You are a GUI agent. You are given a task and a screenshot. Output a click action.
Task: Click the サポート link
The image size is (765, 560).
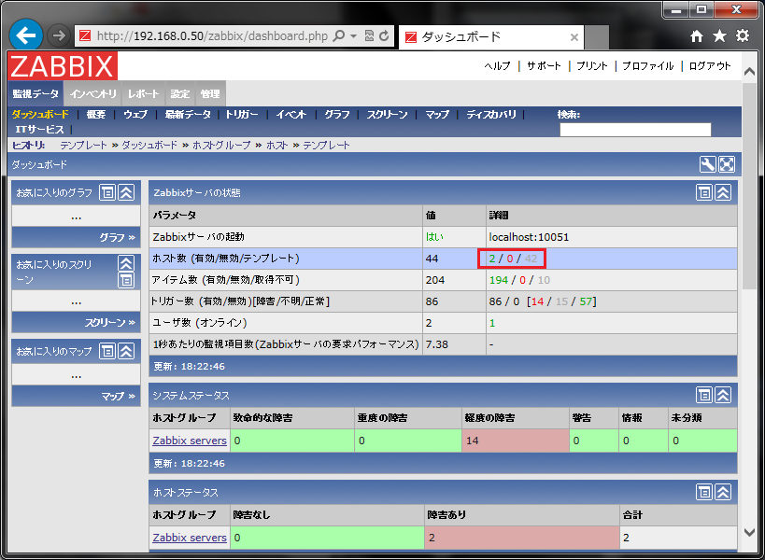(544, 65)
